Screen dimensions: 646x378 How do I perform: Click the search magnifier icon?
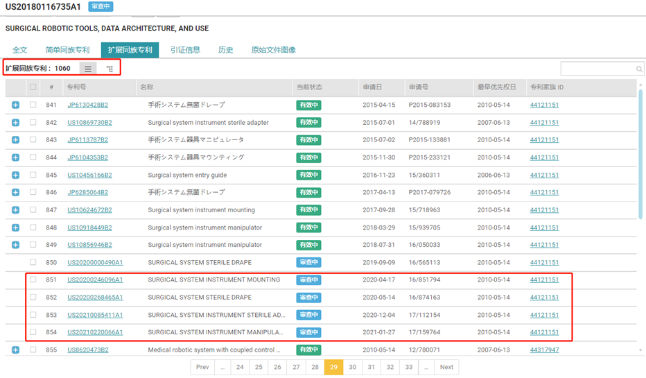639,69
